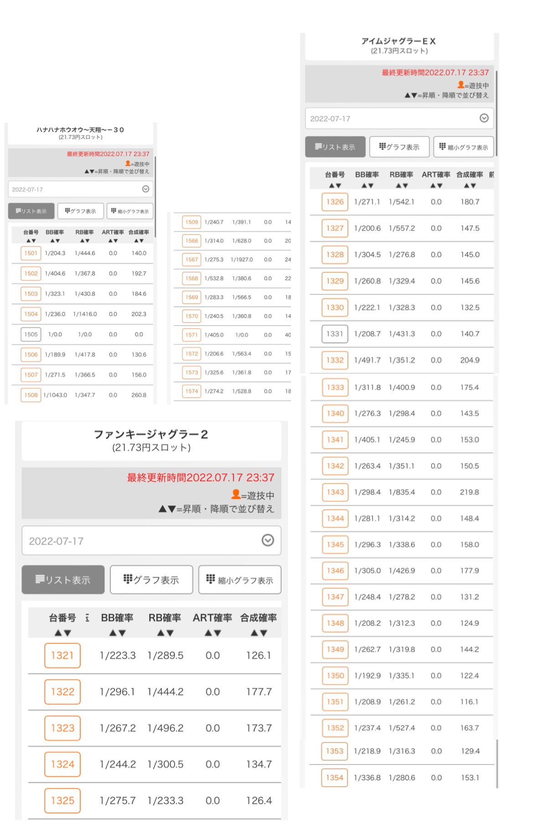Image resolution: width=547 pixels, height=821 pixels.
Task: Open date dropdown in Hana Hana Houou panel
Action: click(81, 189)
